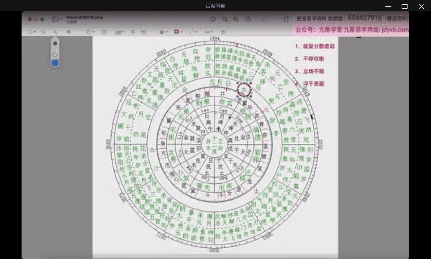Select the top stroke option in popup
This screenshot has height=259, width=431.
pos(55,43)
